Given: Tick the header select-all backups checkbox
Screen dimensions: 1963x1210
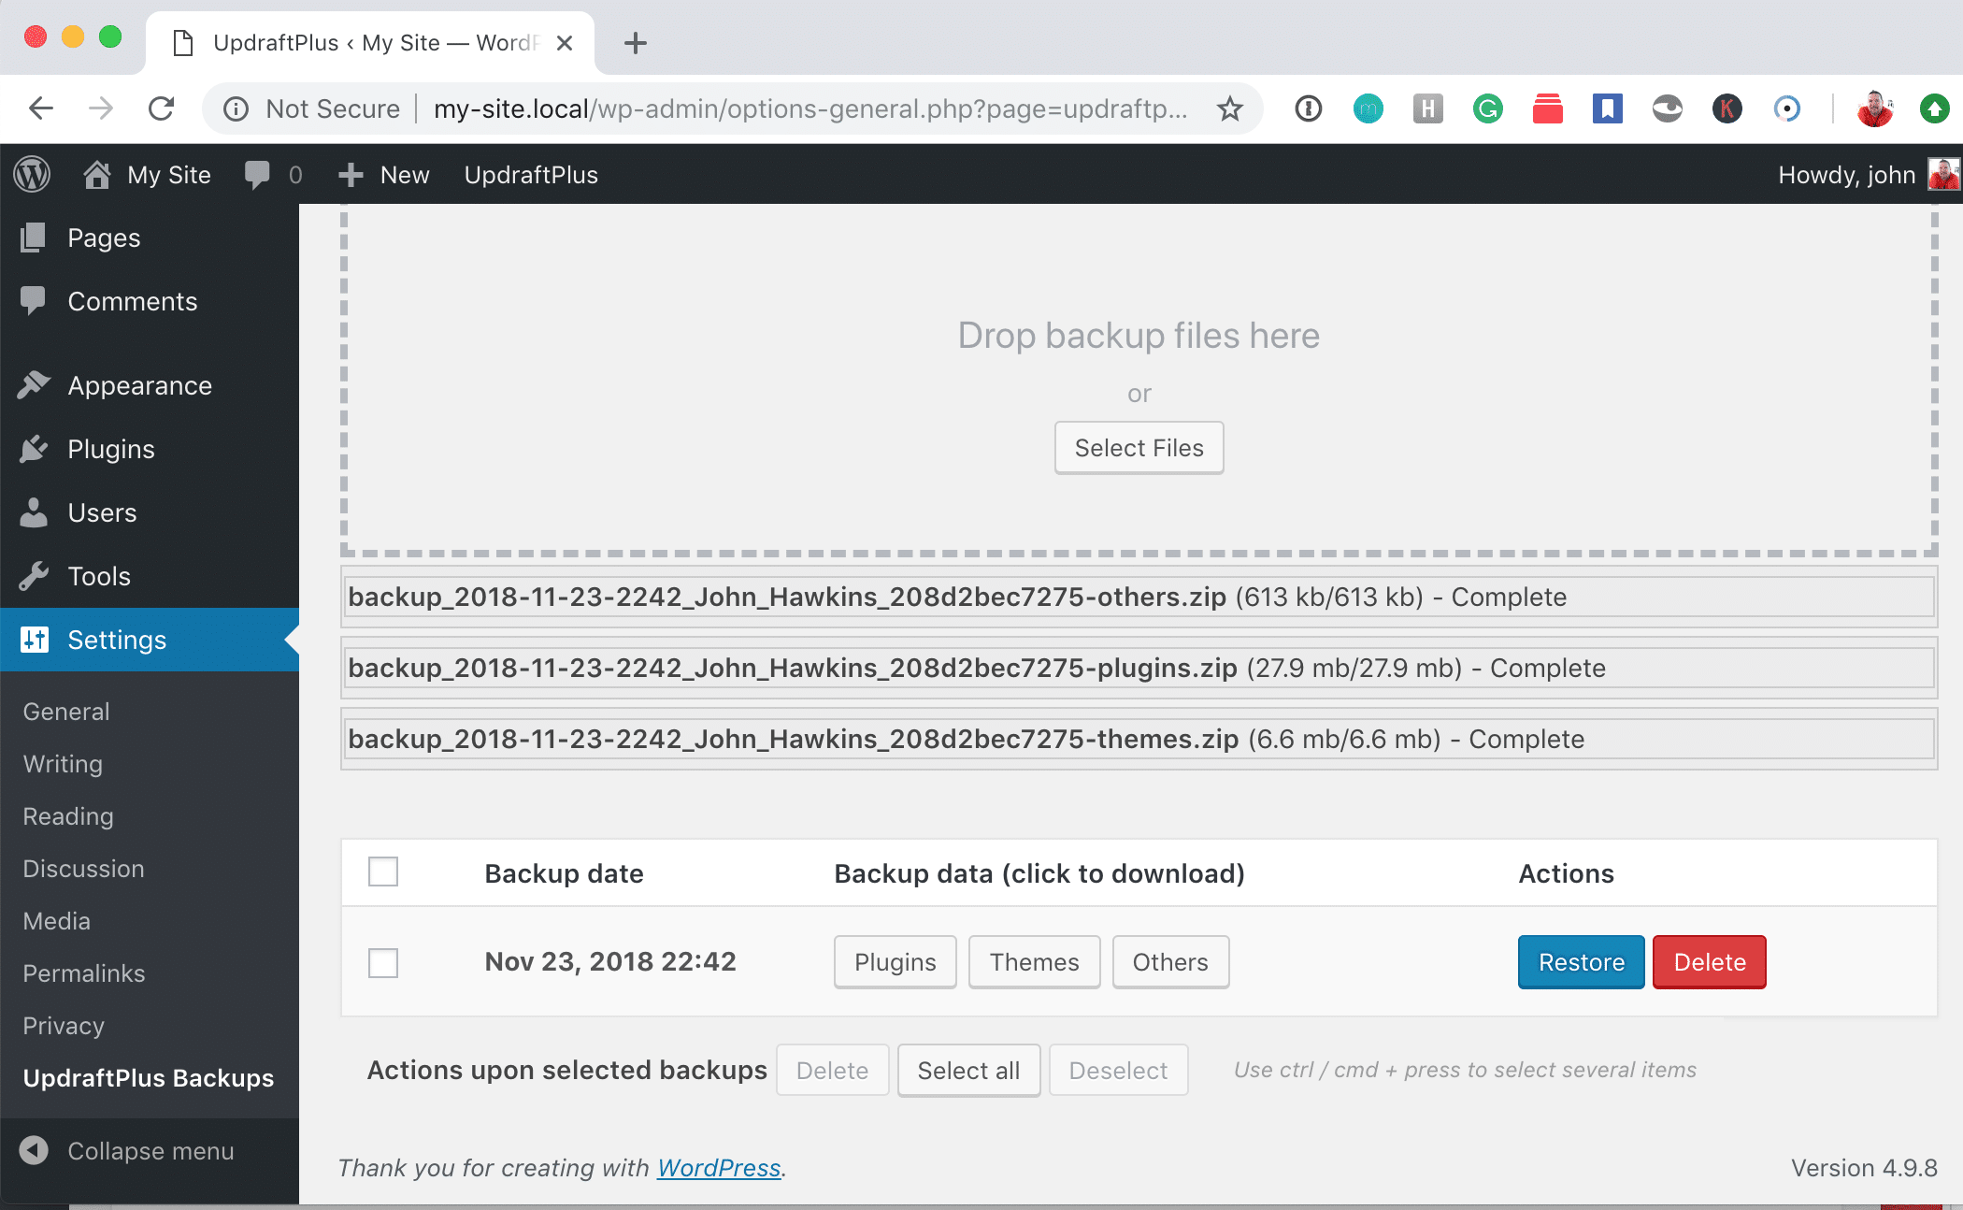Looking at the screenshot, I should tap(383, 871).
